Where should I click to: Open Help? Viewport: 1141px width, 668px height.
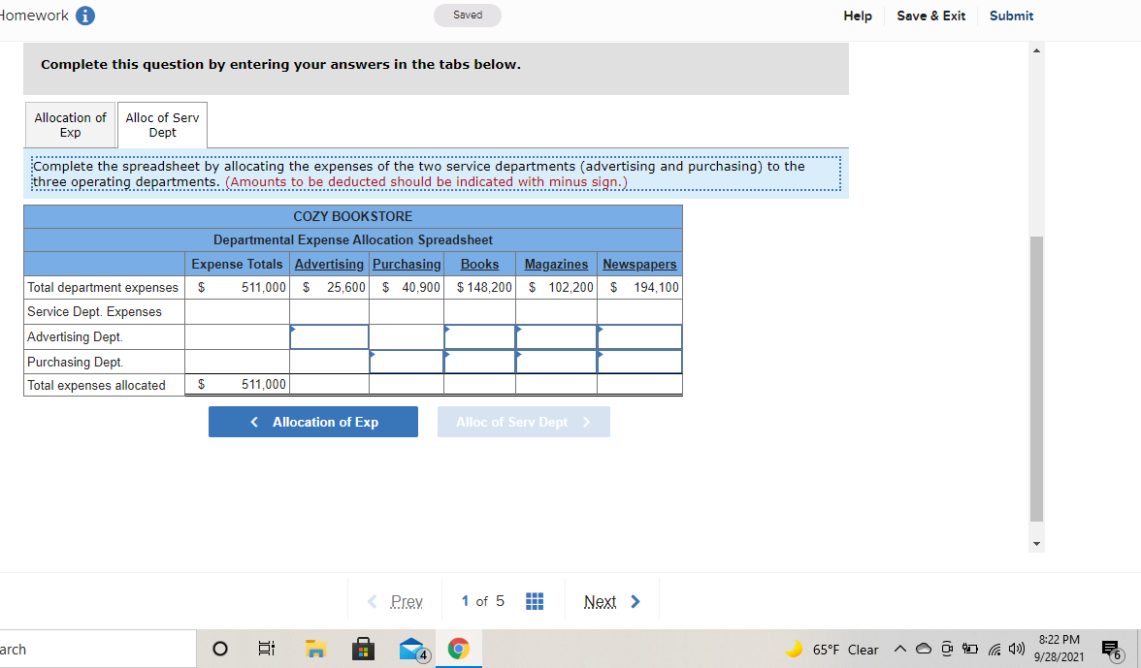tap(858, 16)
